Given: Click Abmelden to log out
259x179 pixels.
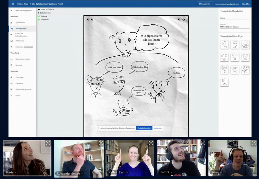Looking at the screenshot, I should (x=245, y=4).
